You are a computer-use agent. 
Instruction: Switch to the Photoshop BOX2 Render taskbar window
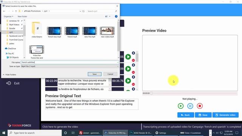click(x=141, y=133)
